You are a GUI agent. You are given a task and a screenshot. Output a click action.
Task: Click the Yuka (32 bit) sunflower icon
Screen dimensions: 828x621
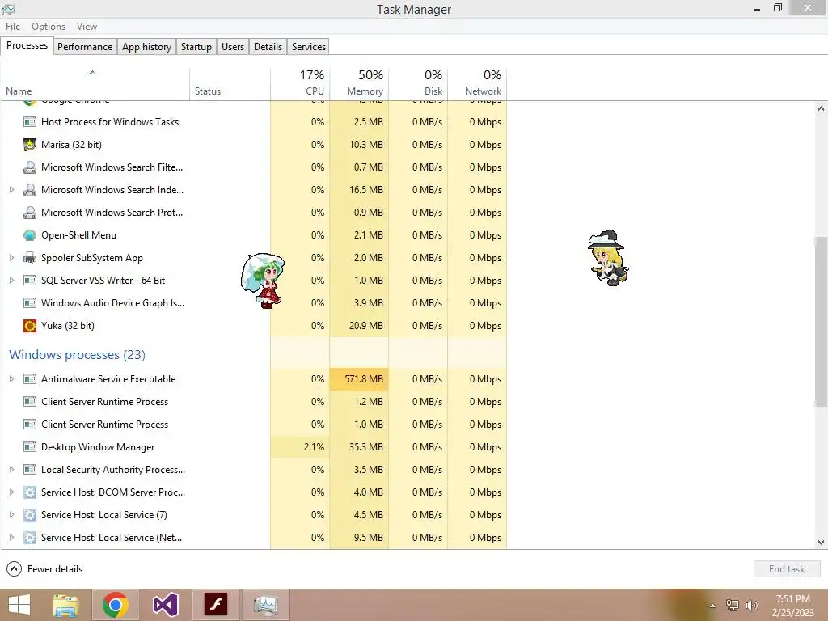pos(30,325)
